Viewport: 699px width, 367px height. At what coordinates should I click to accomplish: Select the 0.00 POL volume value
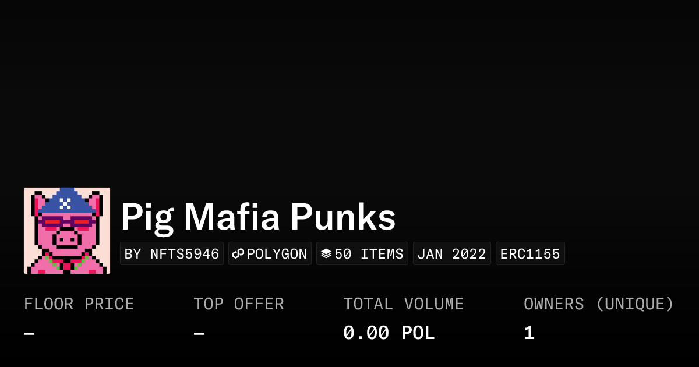(x=389, y=333)
